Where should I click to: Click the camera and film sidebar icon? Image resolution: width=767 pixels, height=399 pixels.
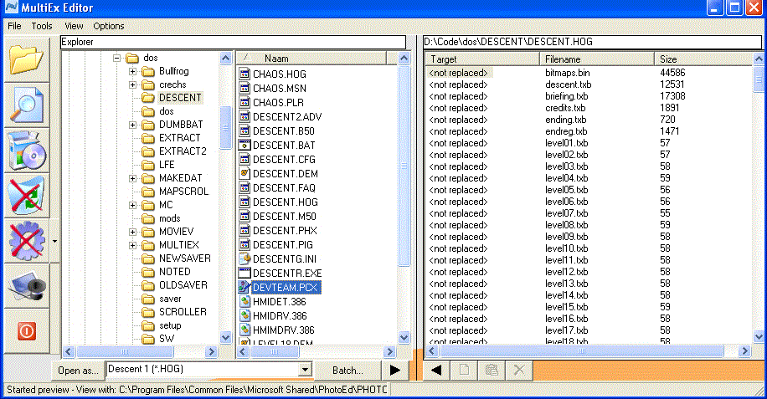[27, 286]
